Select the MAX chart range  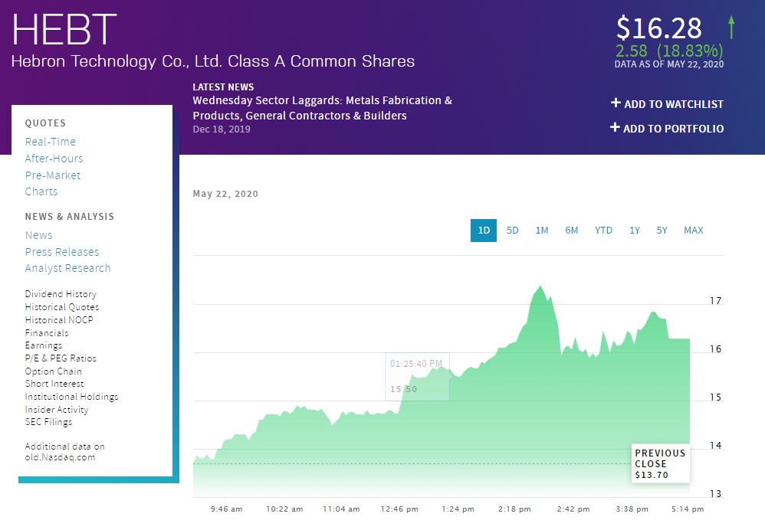pyautogui.click(x=693, y=230)
